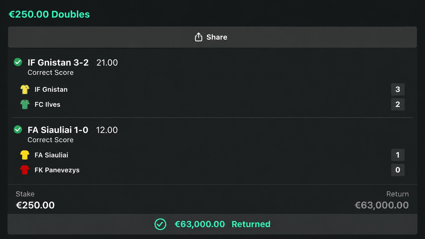Click the FC Ilves green jersey icon
Screen dimensions: 425x239
click(x=25, y=104)
